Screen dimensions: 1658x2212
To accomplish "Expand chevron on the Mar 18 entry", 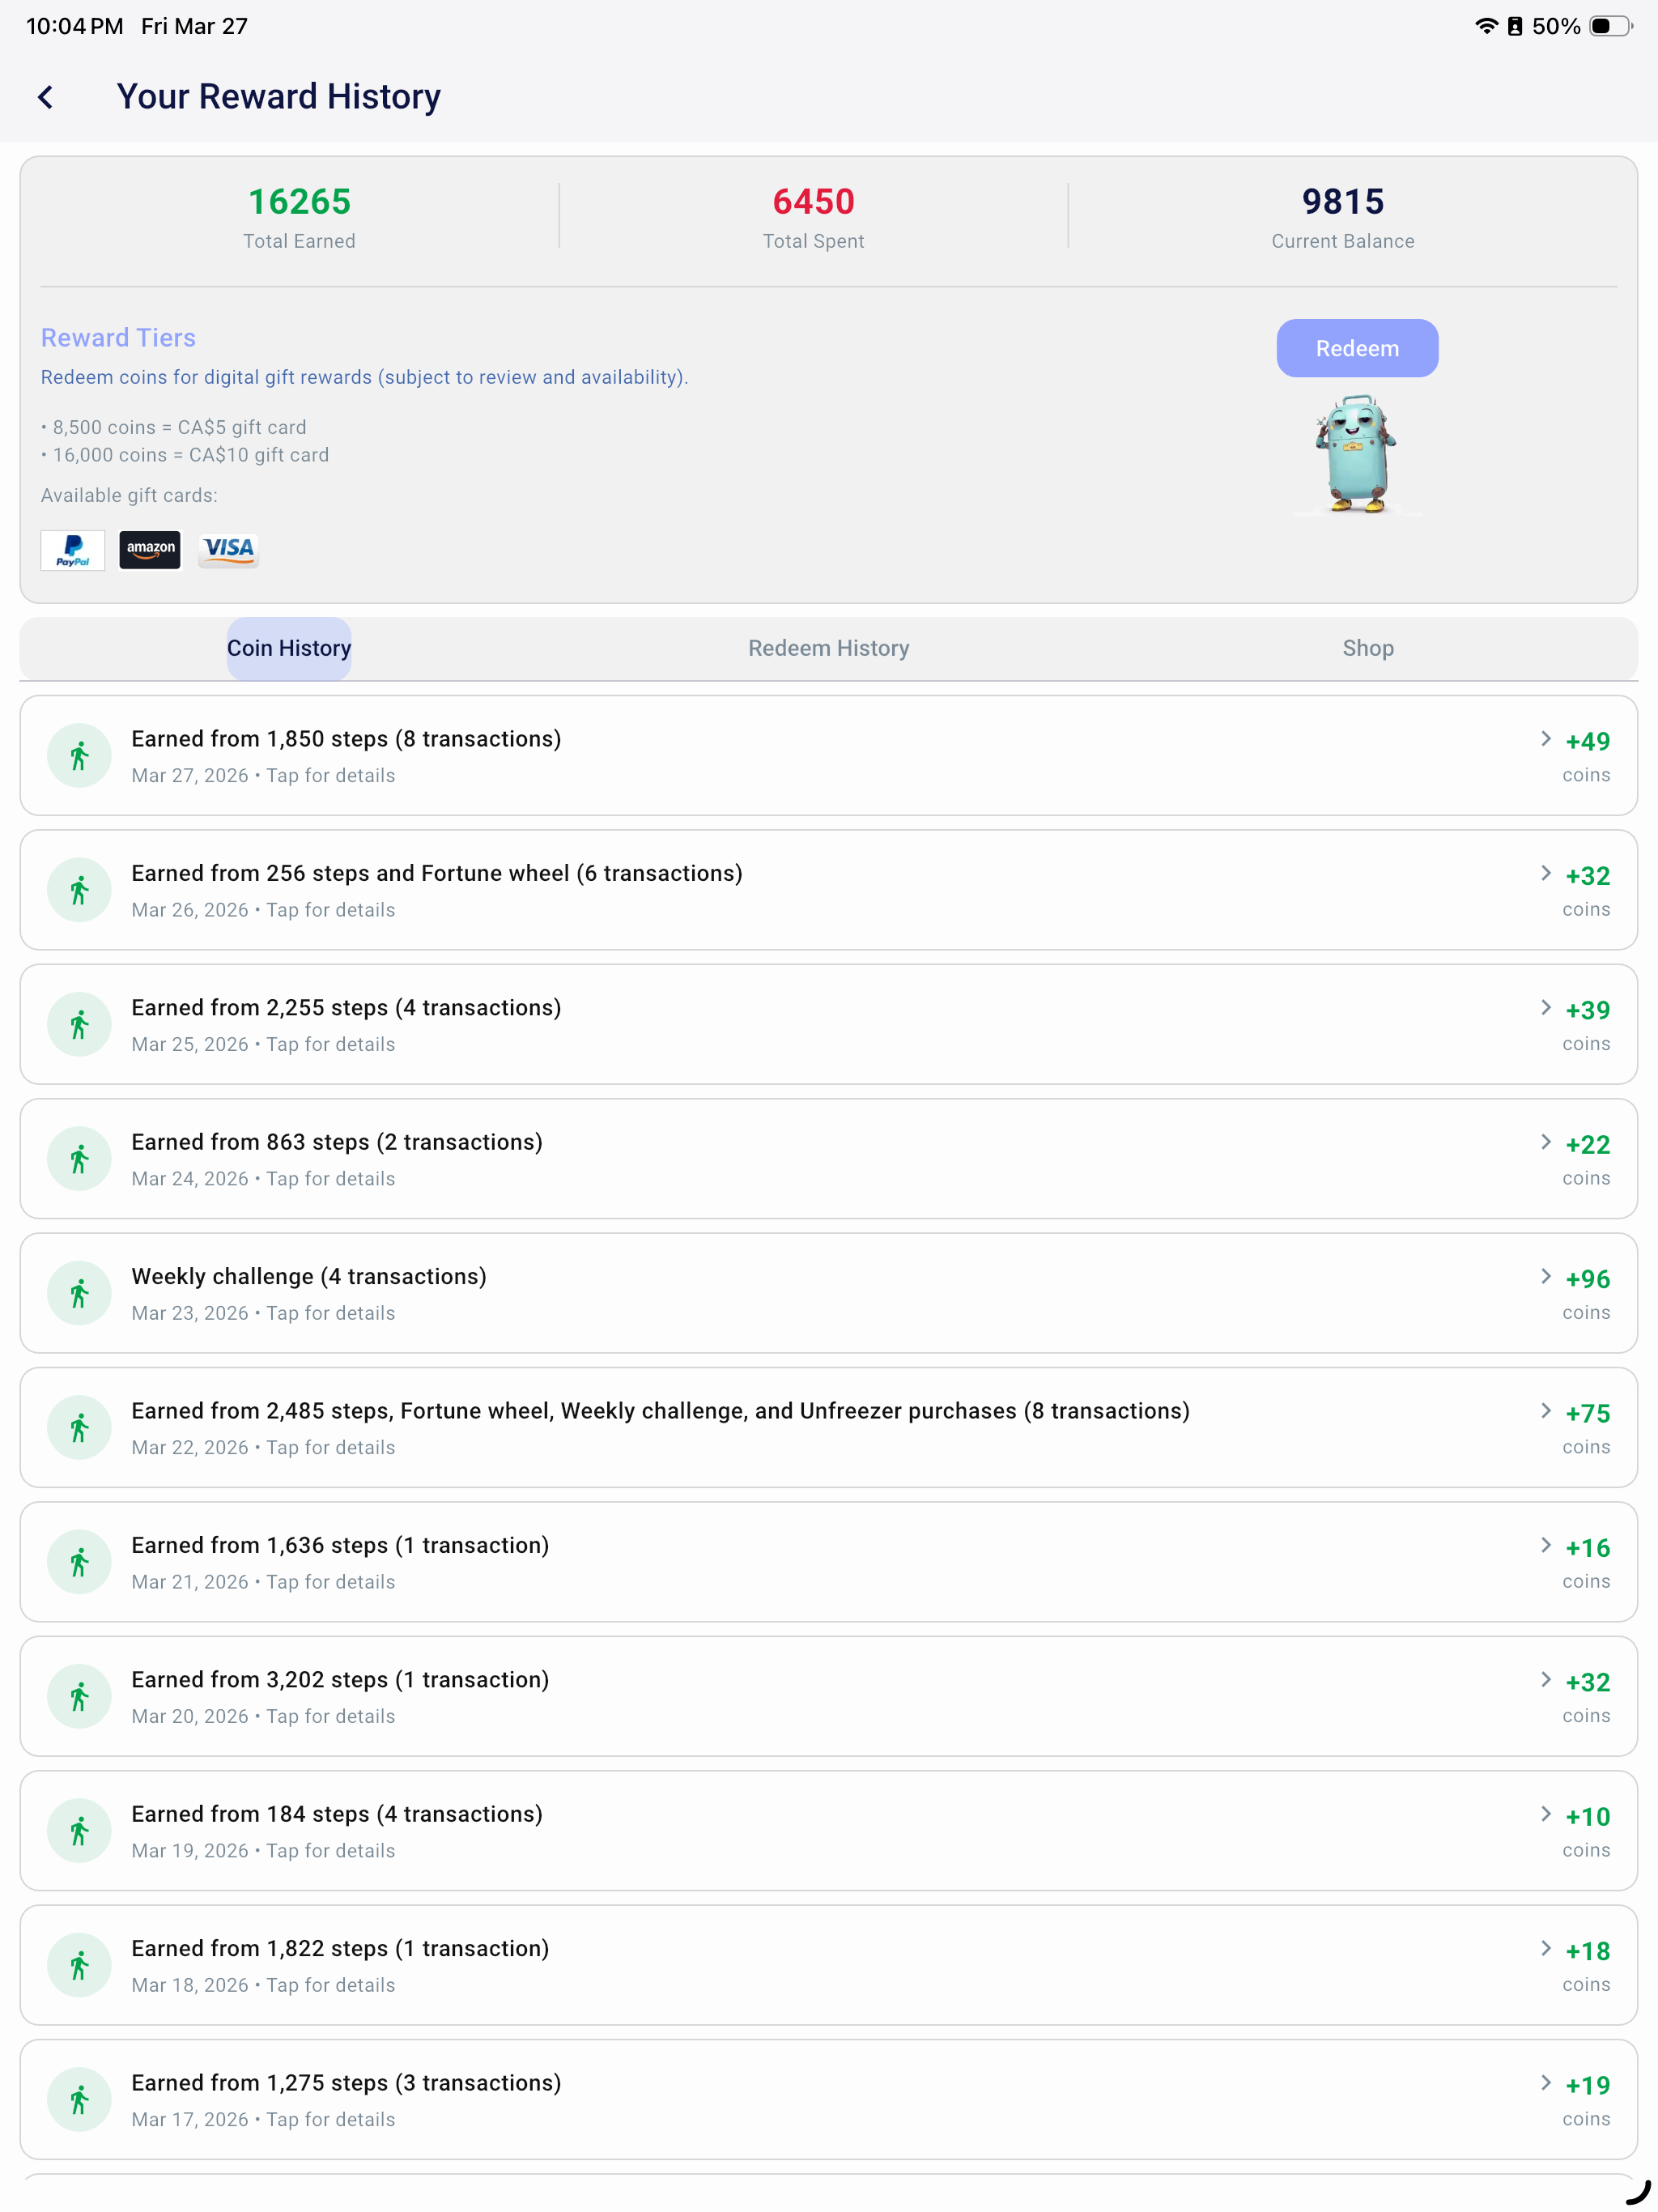I will click(x=1546, y=1949).
